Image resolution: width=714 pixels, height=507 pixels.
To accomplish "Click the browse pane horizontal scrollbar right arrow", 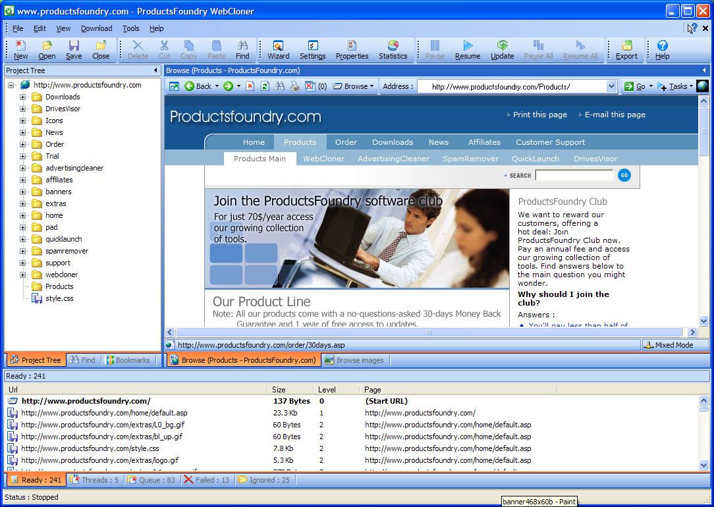I will click(x=693, y=333).
